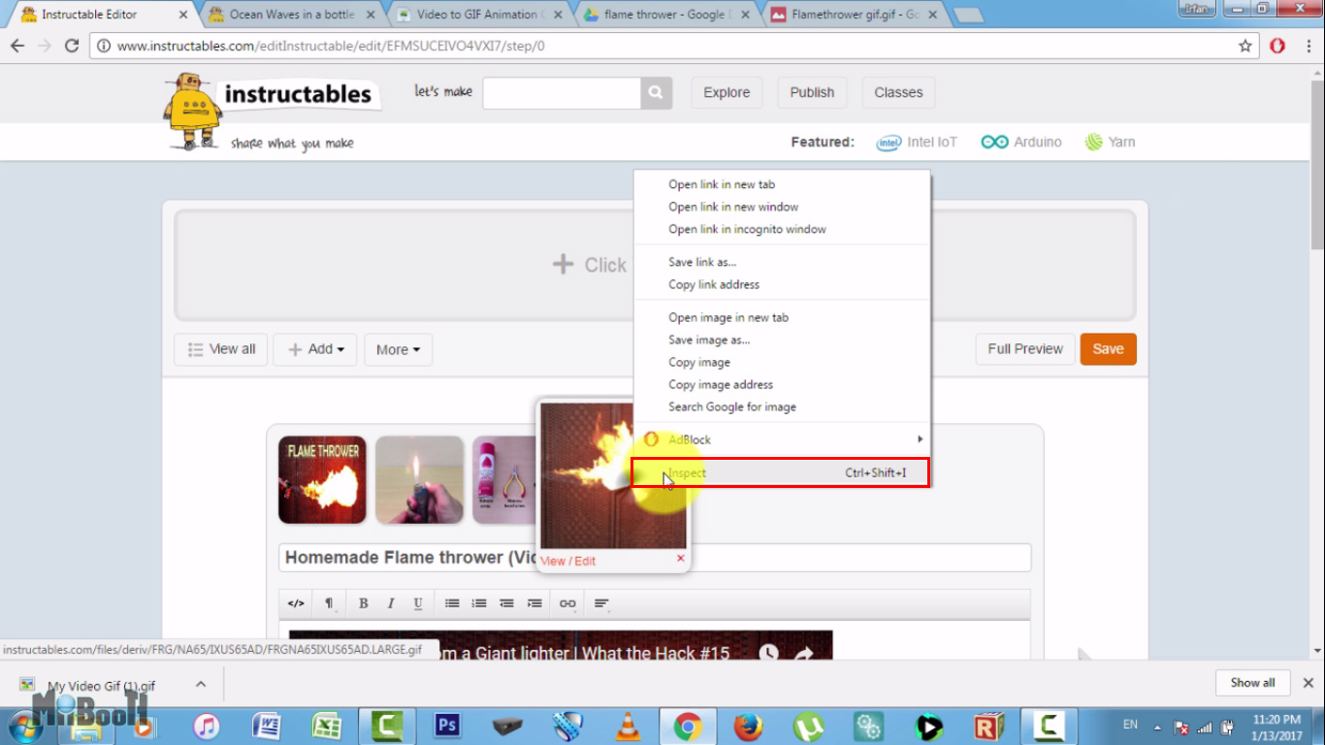Open options arrow for My Video Gif download

click(201, 683)
